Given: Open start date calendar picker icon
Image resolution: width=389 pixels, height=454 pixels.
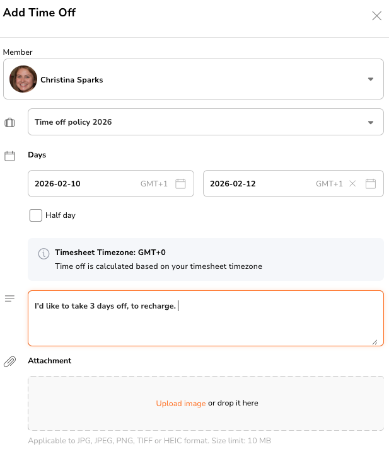Looking at the screenshot, I should pos(180,184).
